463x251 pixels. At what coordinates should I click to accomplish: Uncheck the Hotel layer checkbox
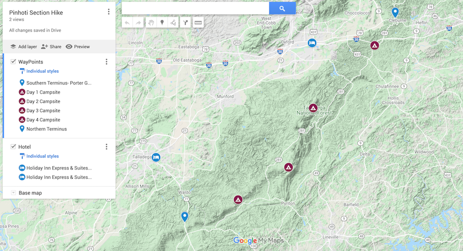[x=14, y=146]
